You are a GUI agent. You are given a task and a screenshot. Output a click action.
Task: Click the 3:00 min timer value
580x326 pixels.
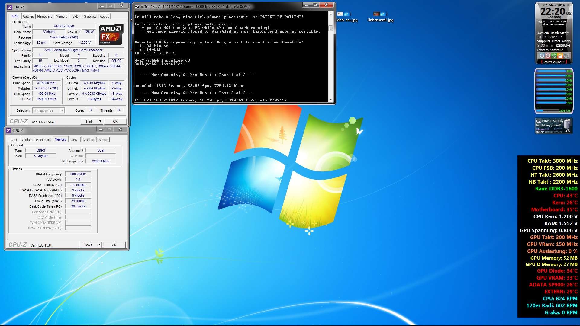pos(545,46)
